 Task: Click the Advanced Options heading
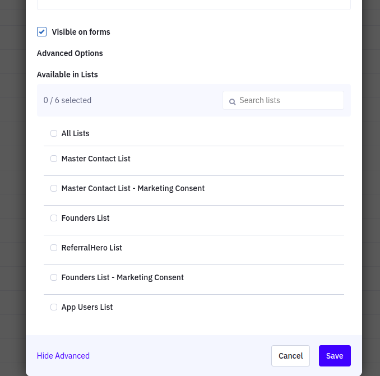pyautogui.click(x=70, y=53)
